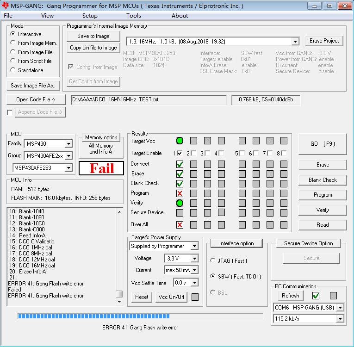Open the MCU Group dropdown
This screenshot has width=354, height=347.
(68, 155)
